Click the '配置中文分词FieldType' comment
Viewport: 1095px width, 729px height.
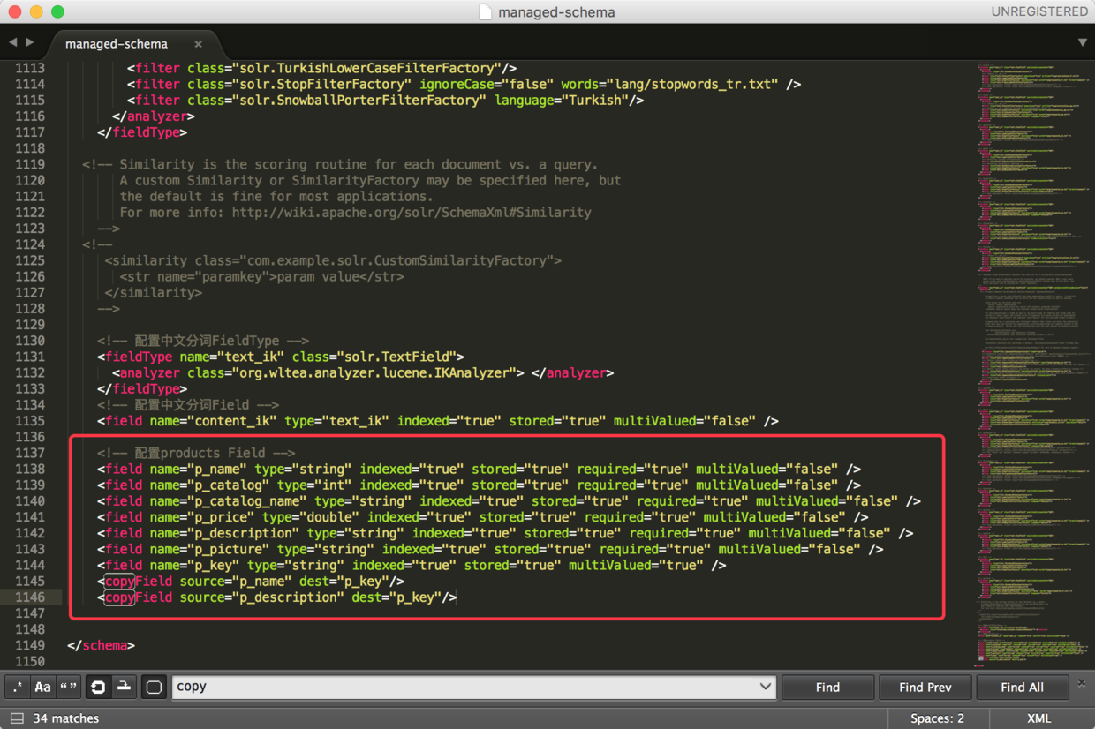[203, 341]
